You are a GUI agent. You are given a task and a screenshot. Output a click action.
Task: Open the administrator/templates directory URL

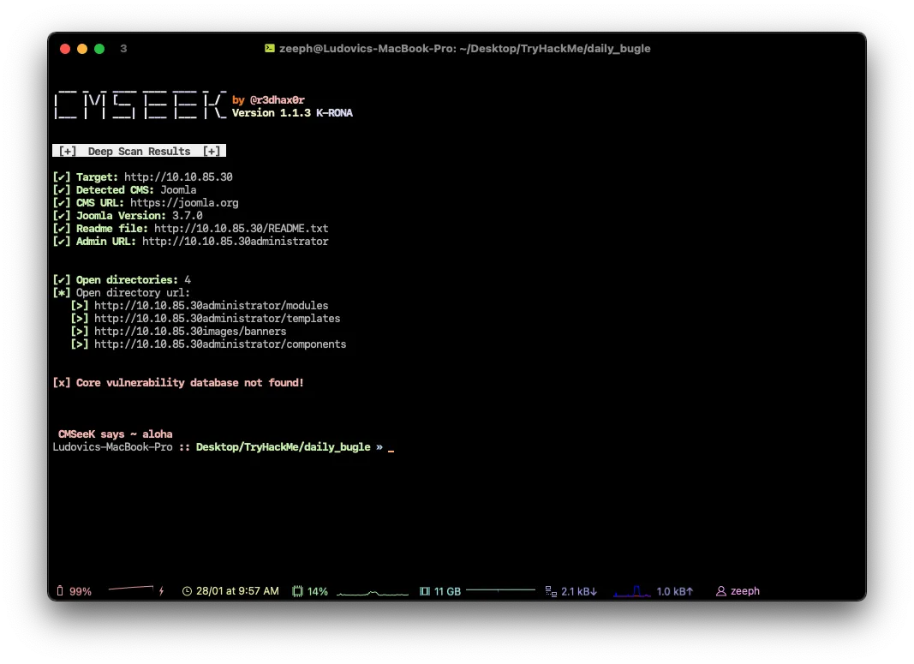[x=217, y=319]
